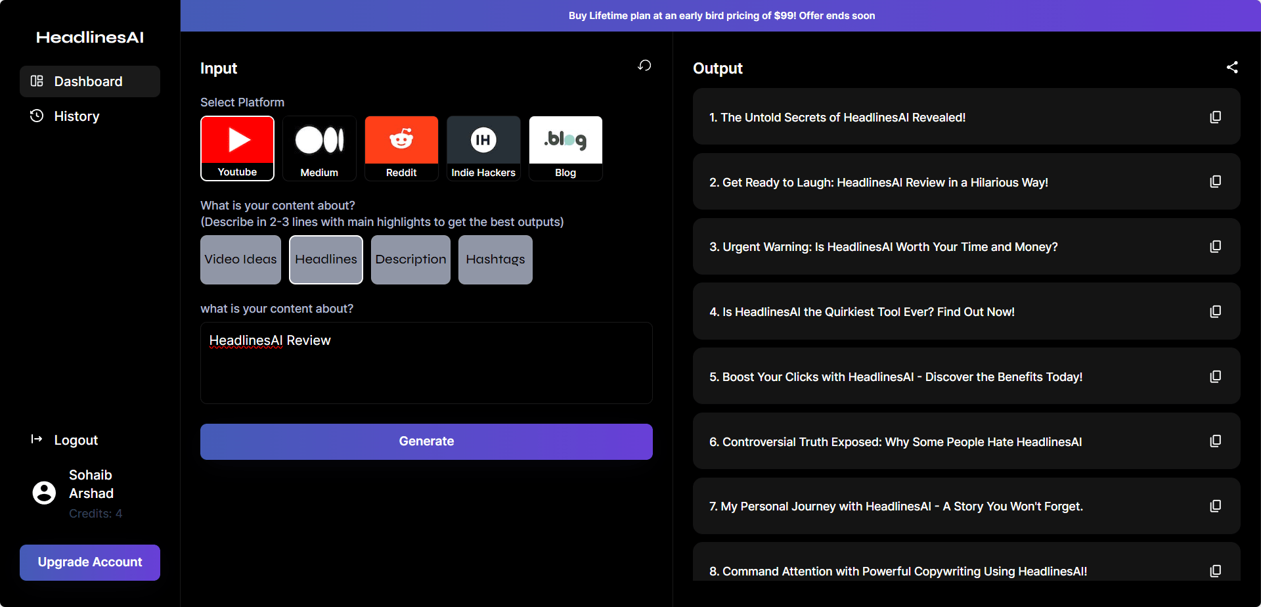
Task: Select the Youtube platform
Action: [x=237, y=148]
